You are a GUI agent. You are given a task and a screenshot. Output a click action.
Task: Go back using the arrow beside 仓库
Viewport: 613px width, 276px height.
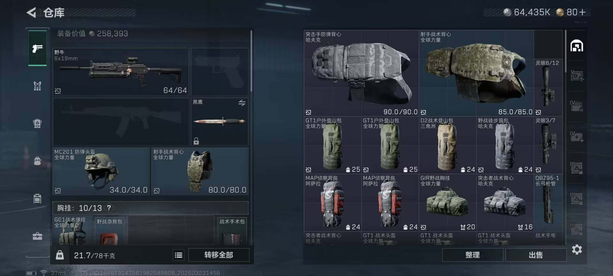31,12
